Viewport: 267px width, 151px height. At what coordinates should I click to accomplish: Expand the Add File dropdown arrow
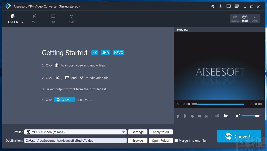coord(22,22)
